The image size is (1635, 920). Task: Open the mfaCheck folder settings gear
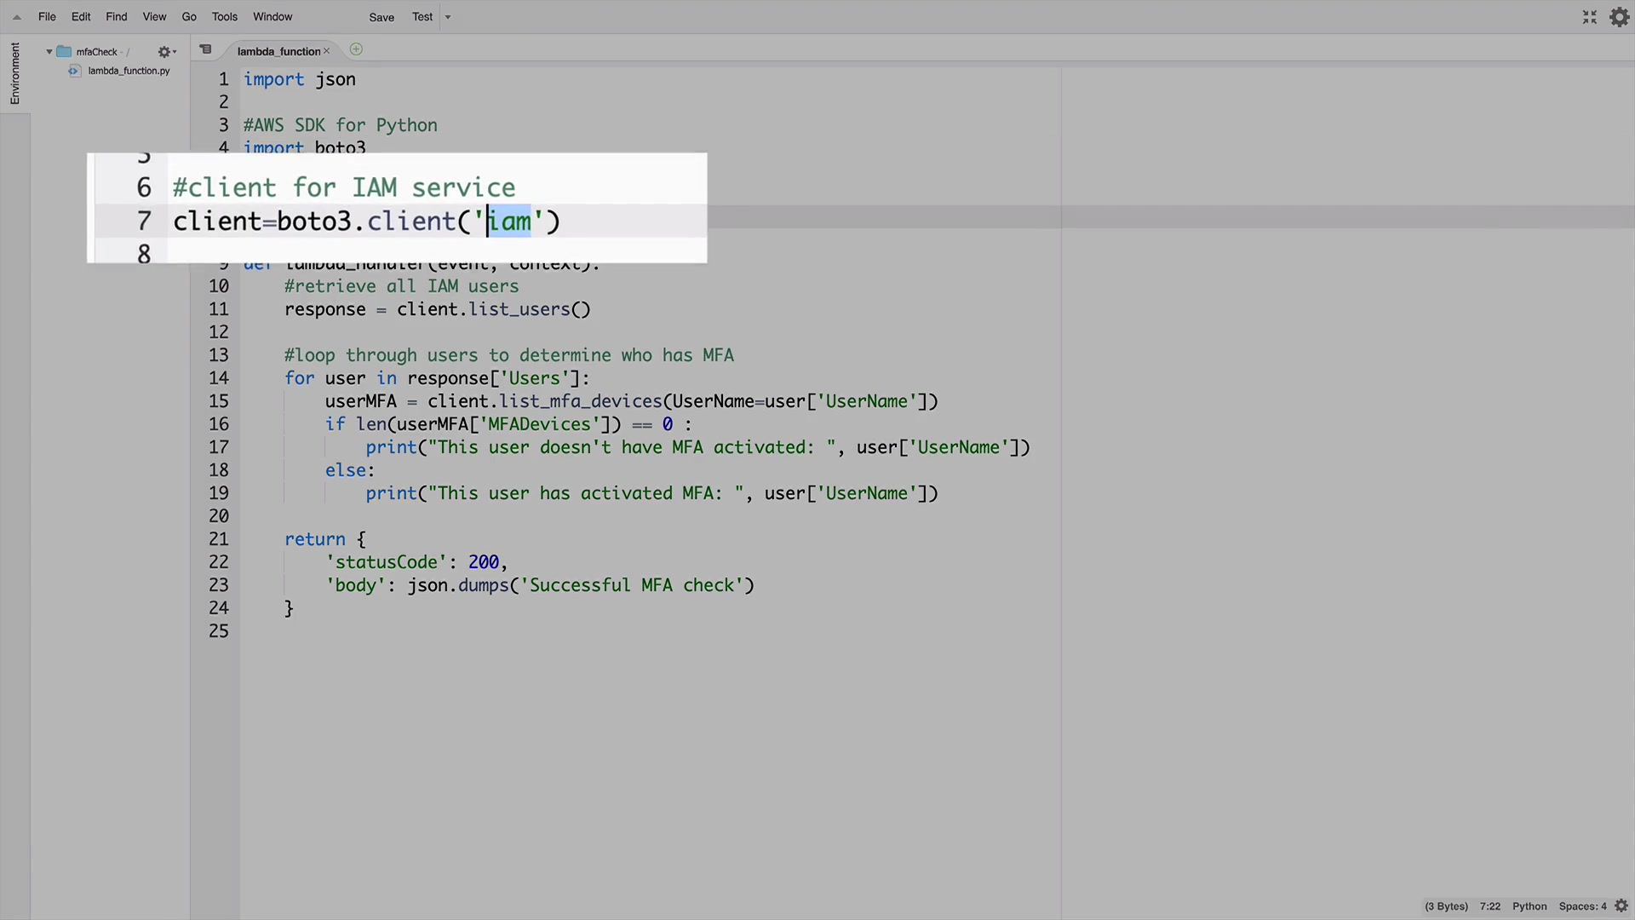[x=165, y=52]
